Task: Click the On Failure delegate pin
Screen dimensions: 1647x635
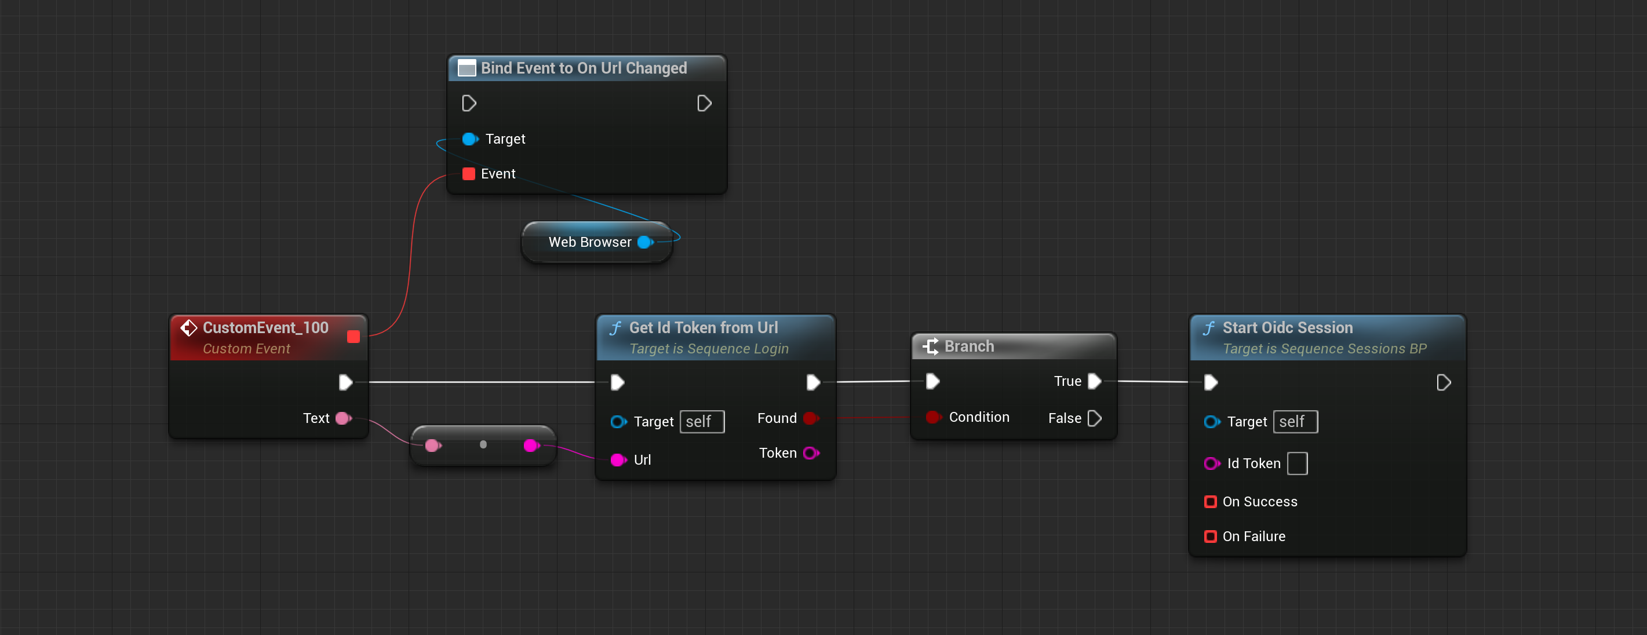Action: coord(1209,536)
